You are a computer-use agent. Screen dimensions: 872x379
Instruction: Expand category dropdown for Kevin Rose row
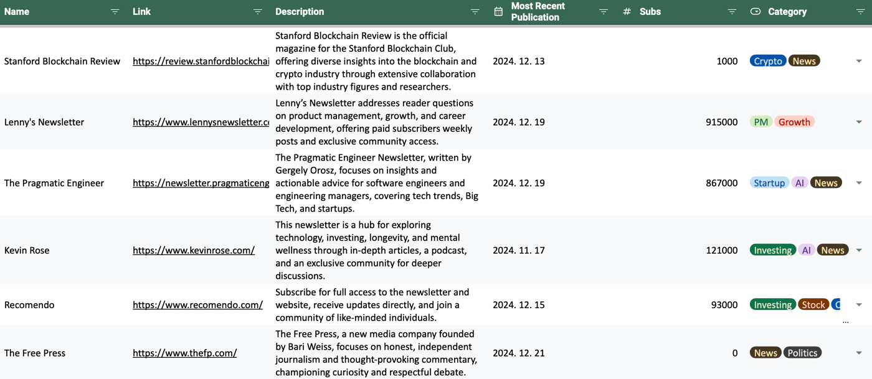click(x=859, y=250)
